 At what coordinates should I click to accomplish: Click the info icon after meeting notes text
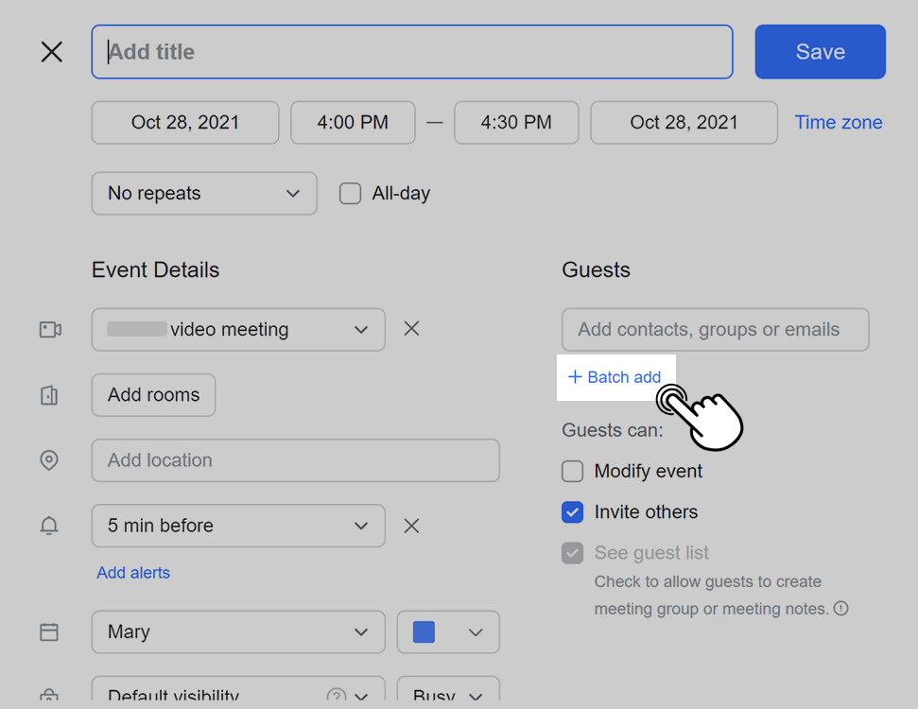pyautogui.click(x=841, y=609)
